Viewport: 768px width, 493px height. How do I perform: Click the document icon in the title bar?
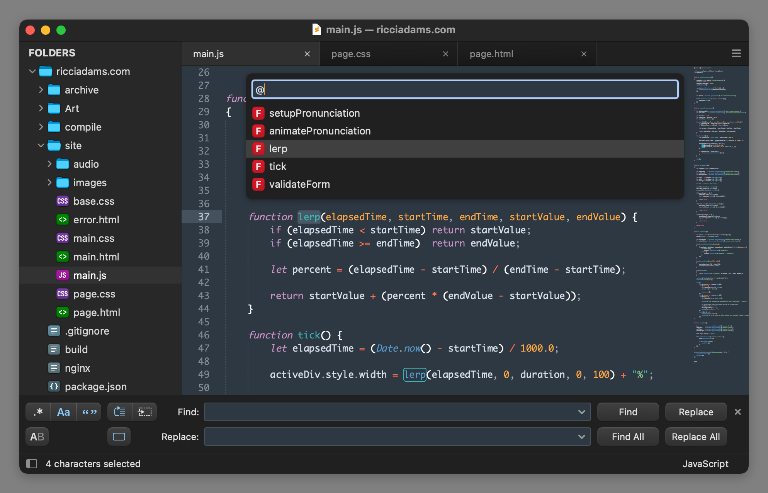[317, 29]
